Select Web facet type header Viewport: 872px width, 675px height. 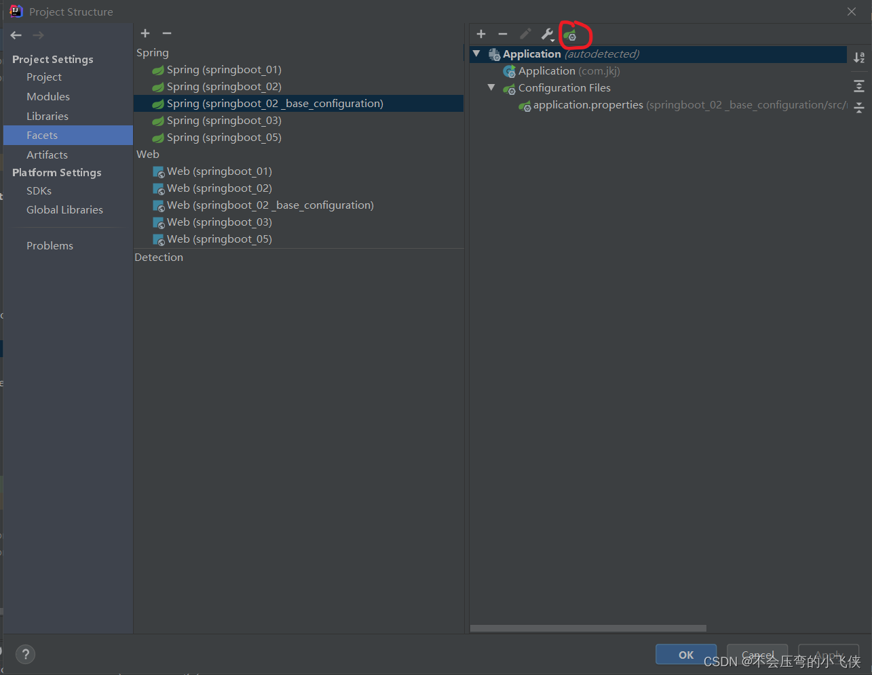[148, 155]
